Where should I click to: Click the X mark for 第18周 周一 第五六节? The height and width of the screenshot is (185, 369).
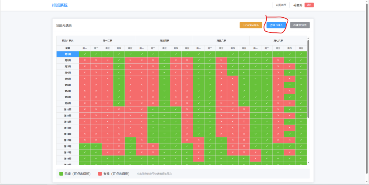(x=199, y=158)
